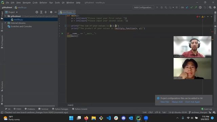The width and height of the screenshot is (217, 122).
Task: Open Git history clock icon
Action: click(200, 7)
